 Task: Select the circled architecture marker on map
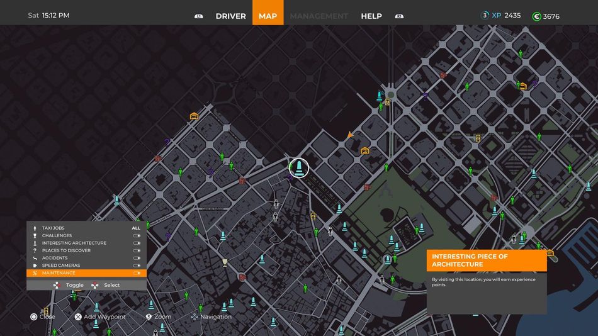(x=299, y=168)
